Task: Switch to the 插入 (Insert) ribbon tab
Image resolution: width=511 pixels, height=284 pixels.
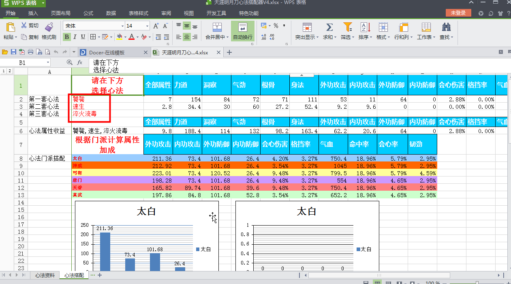Action: click(x=33, y=13)
